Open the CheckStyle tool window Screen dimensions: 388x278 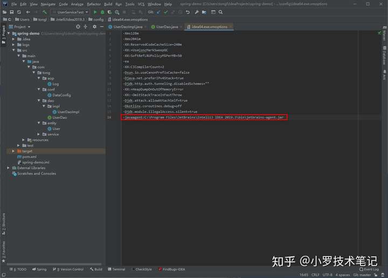(x=142, y=269)
